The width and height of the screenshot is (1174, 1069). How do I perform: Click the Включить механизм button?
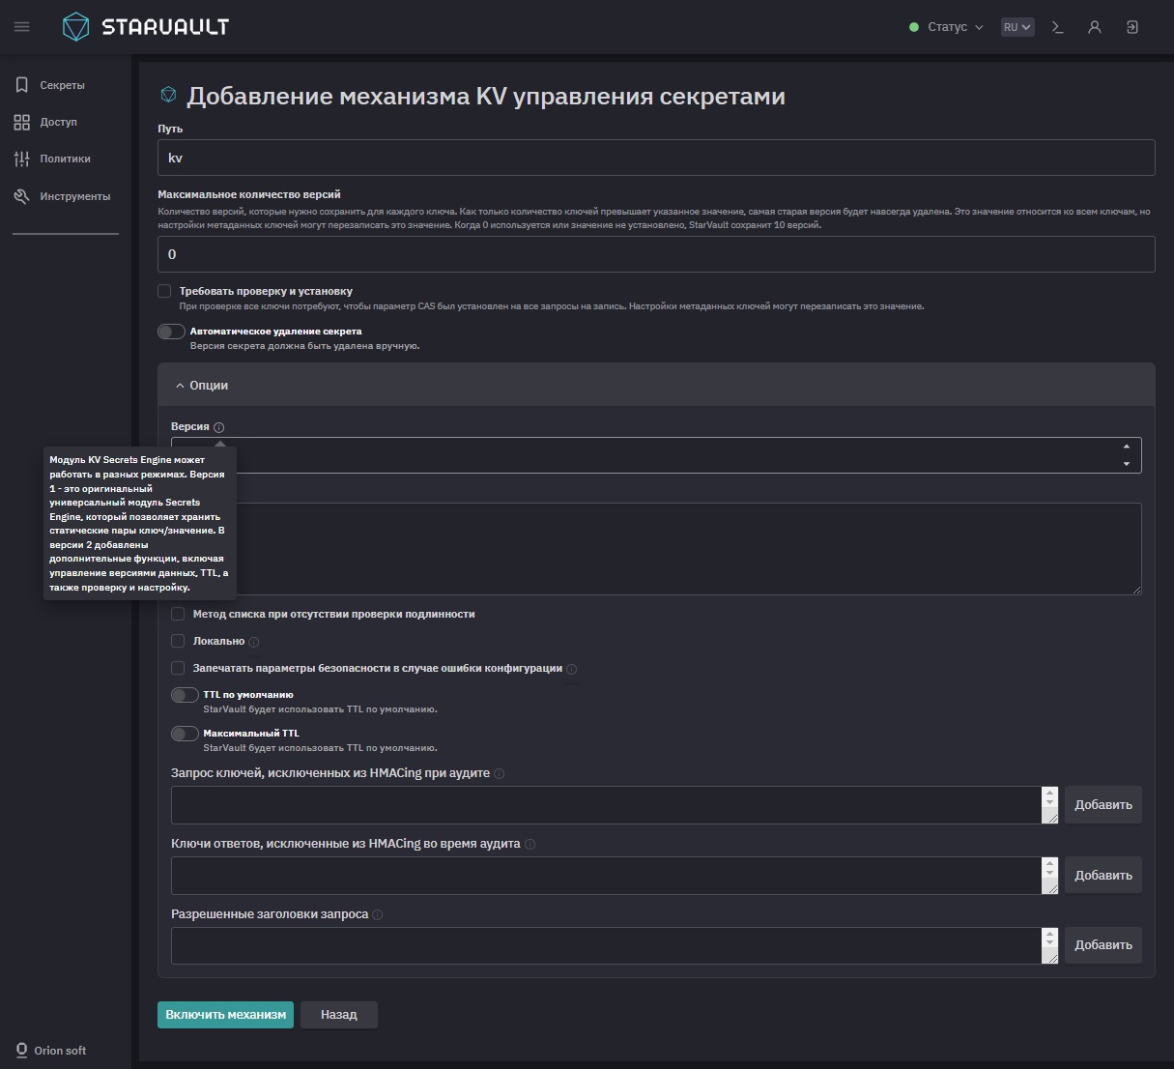(225, 1015)
